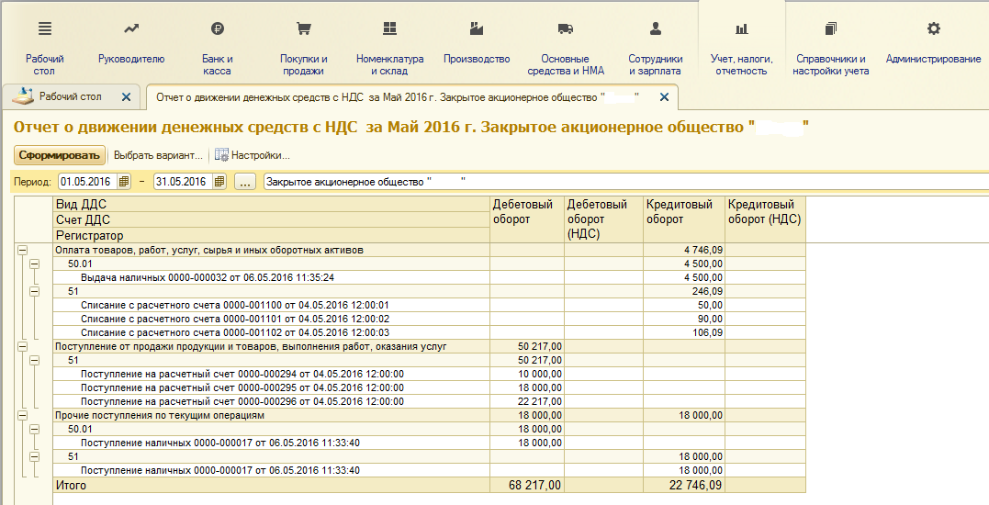Image resolution: width=989 pixels, height=505 pixels.
Task: Click the organization field Закрытое акционерное общество
Action: [x=625, y=182]
